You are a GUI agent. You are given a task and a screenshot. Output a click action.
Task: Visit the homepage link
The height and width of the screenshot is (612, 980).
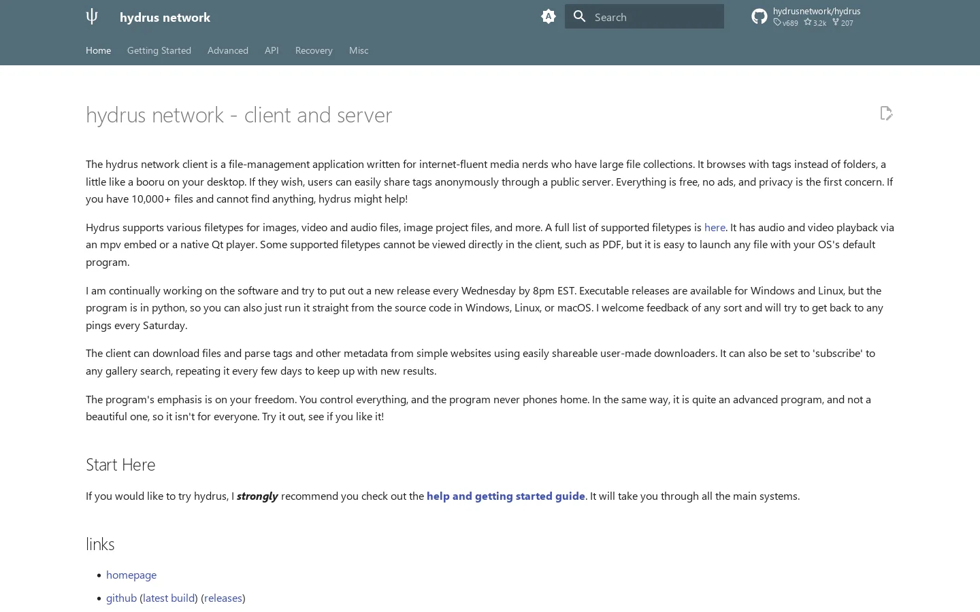pyautogui.click(x=131, y=575)
